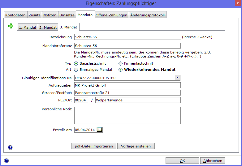This screenshot has width=242, height=166.
Task: Open the Notizen tab
Action: click(50, 15)
